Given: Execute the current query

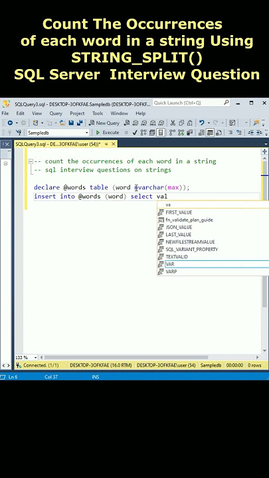Looking at the screenshot, I should [108, 132].
